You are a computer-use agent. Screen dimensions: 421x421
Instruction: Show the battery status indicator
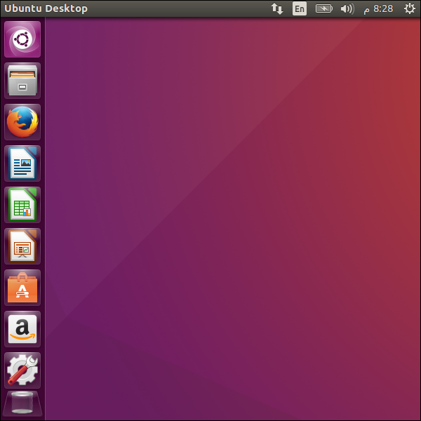[323, 8]
